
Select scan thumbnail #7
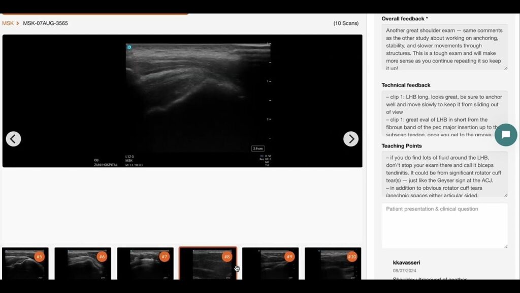click(x=145, y=263)
